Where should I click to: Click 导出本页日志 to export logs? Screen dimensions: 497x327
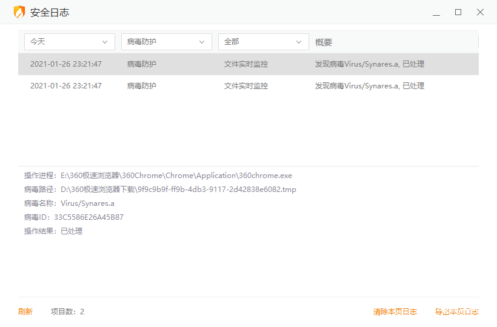point(457,312)
